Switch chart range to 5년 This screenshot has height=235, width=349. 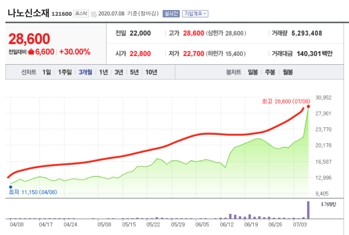pyautogui.click(x=134, y=72)
